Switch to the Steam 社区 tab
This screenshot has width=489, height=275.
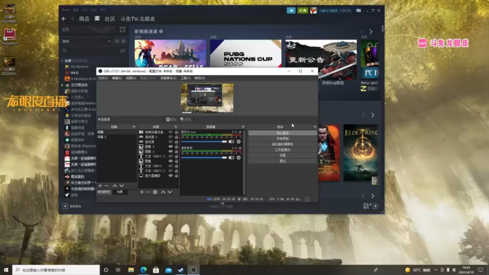pyautogui.click(x=110, y=19)
